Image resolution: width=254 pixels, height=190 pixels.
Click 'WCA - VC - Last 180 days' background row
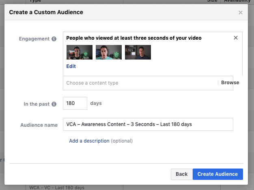pos(57,188)
